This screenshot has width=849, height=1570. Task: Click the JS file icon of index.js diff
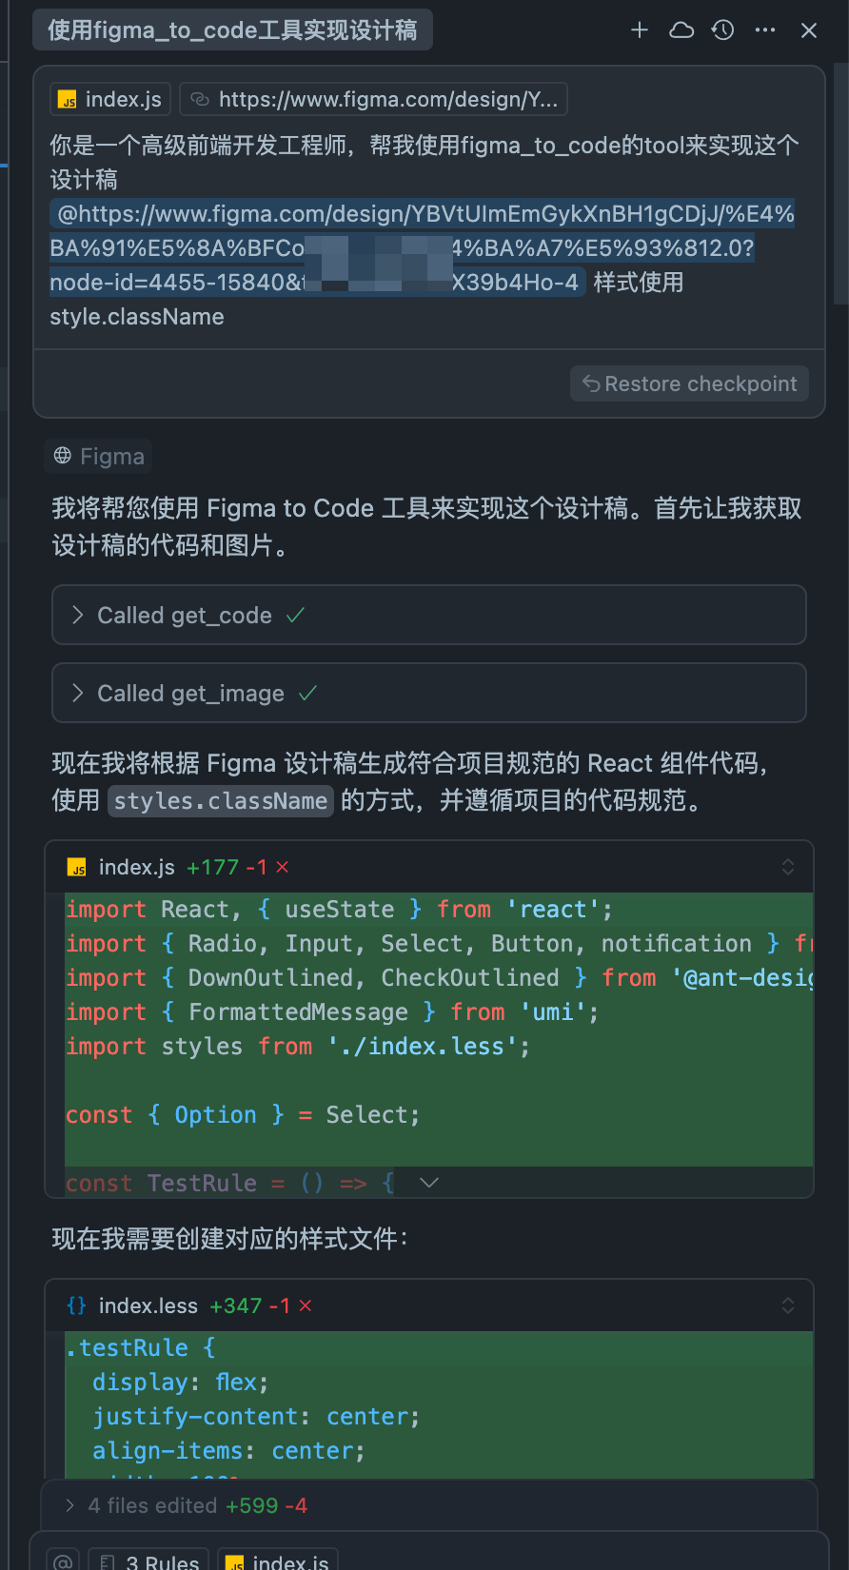pyautogui.click(x=77, y=868)
